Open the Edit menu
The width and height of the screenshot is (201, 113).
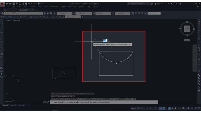coord(13,7)
